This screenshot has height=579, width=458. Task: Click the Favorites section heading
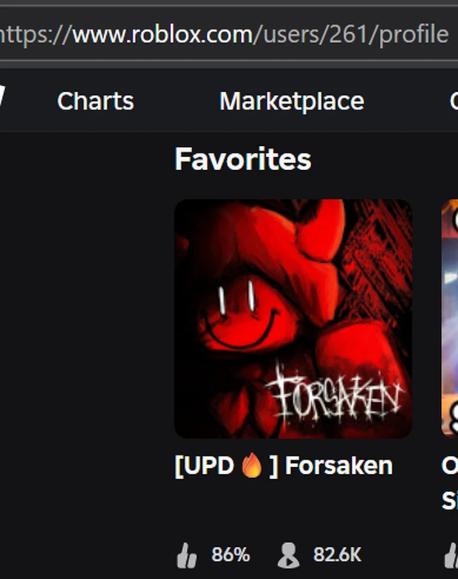(243, 159)
